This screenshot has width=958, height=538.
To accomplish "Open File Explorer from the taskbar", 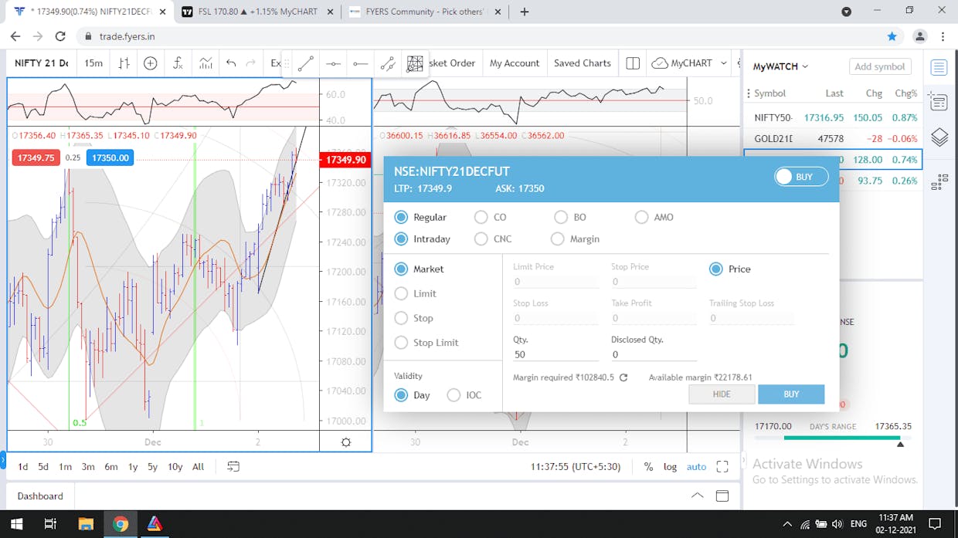I will click(86, 524).
